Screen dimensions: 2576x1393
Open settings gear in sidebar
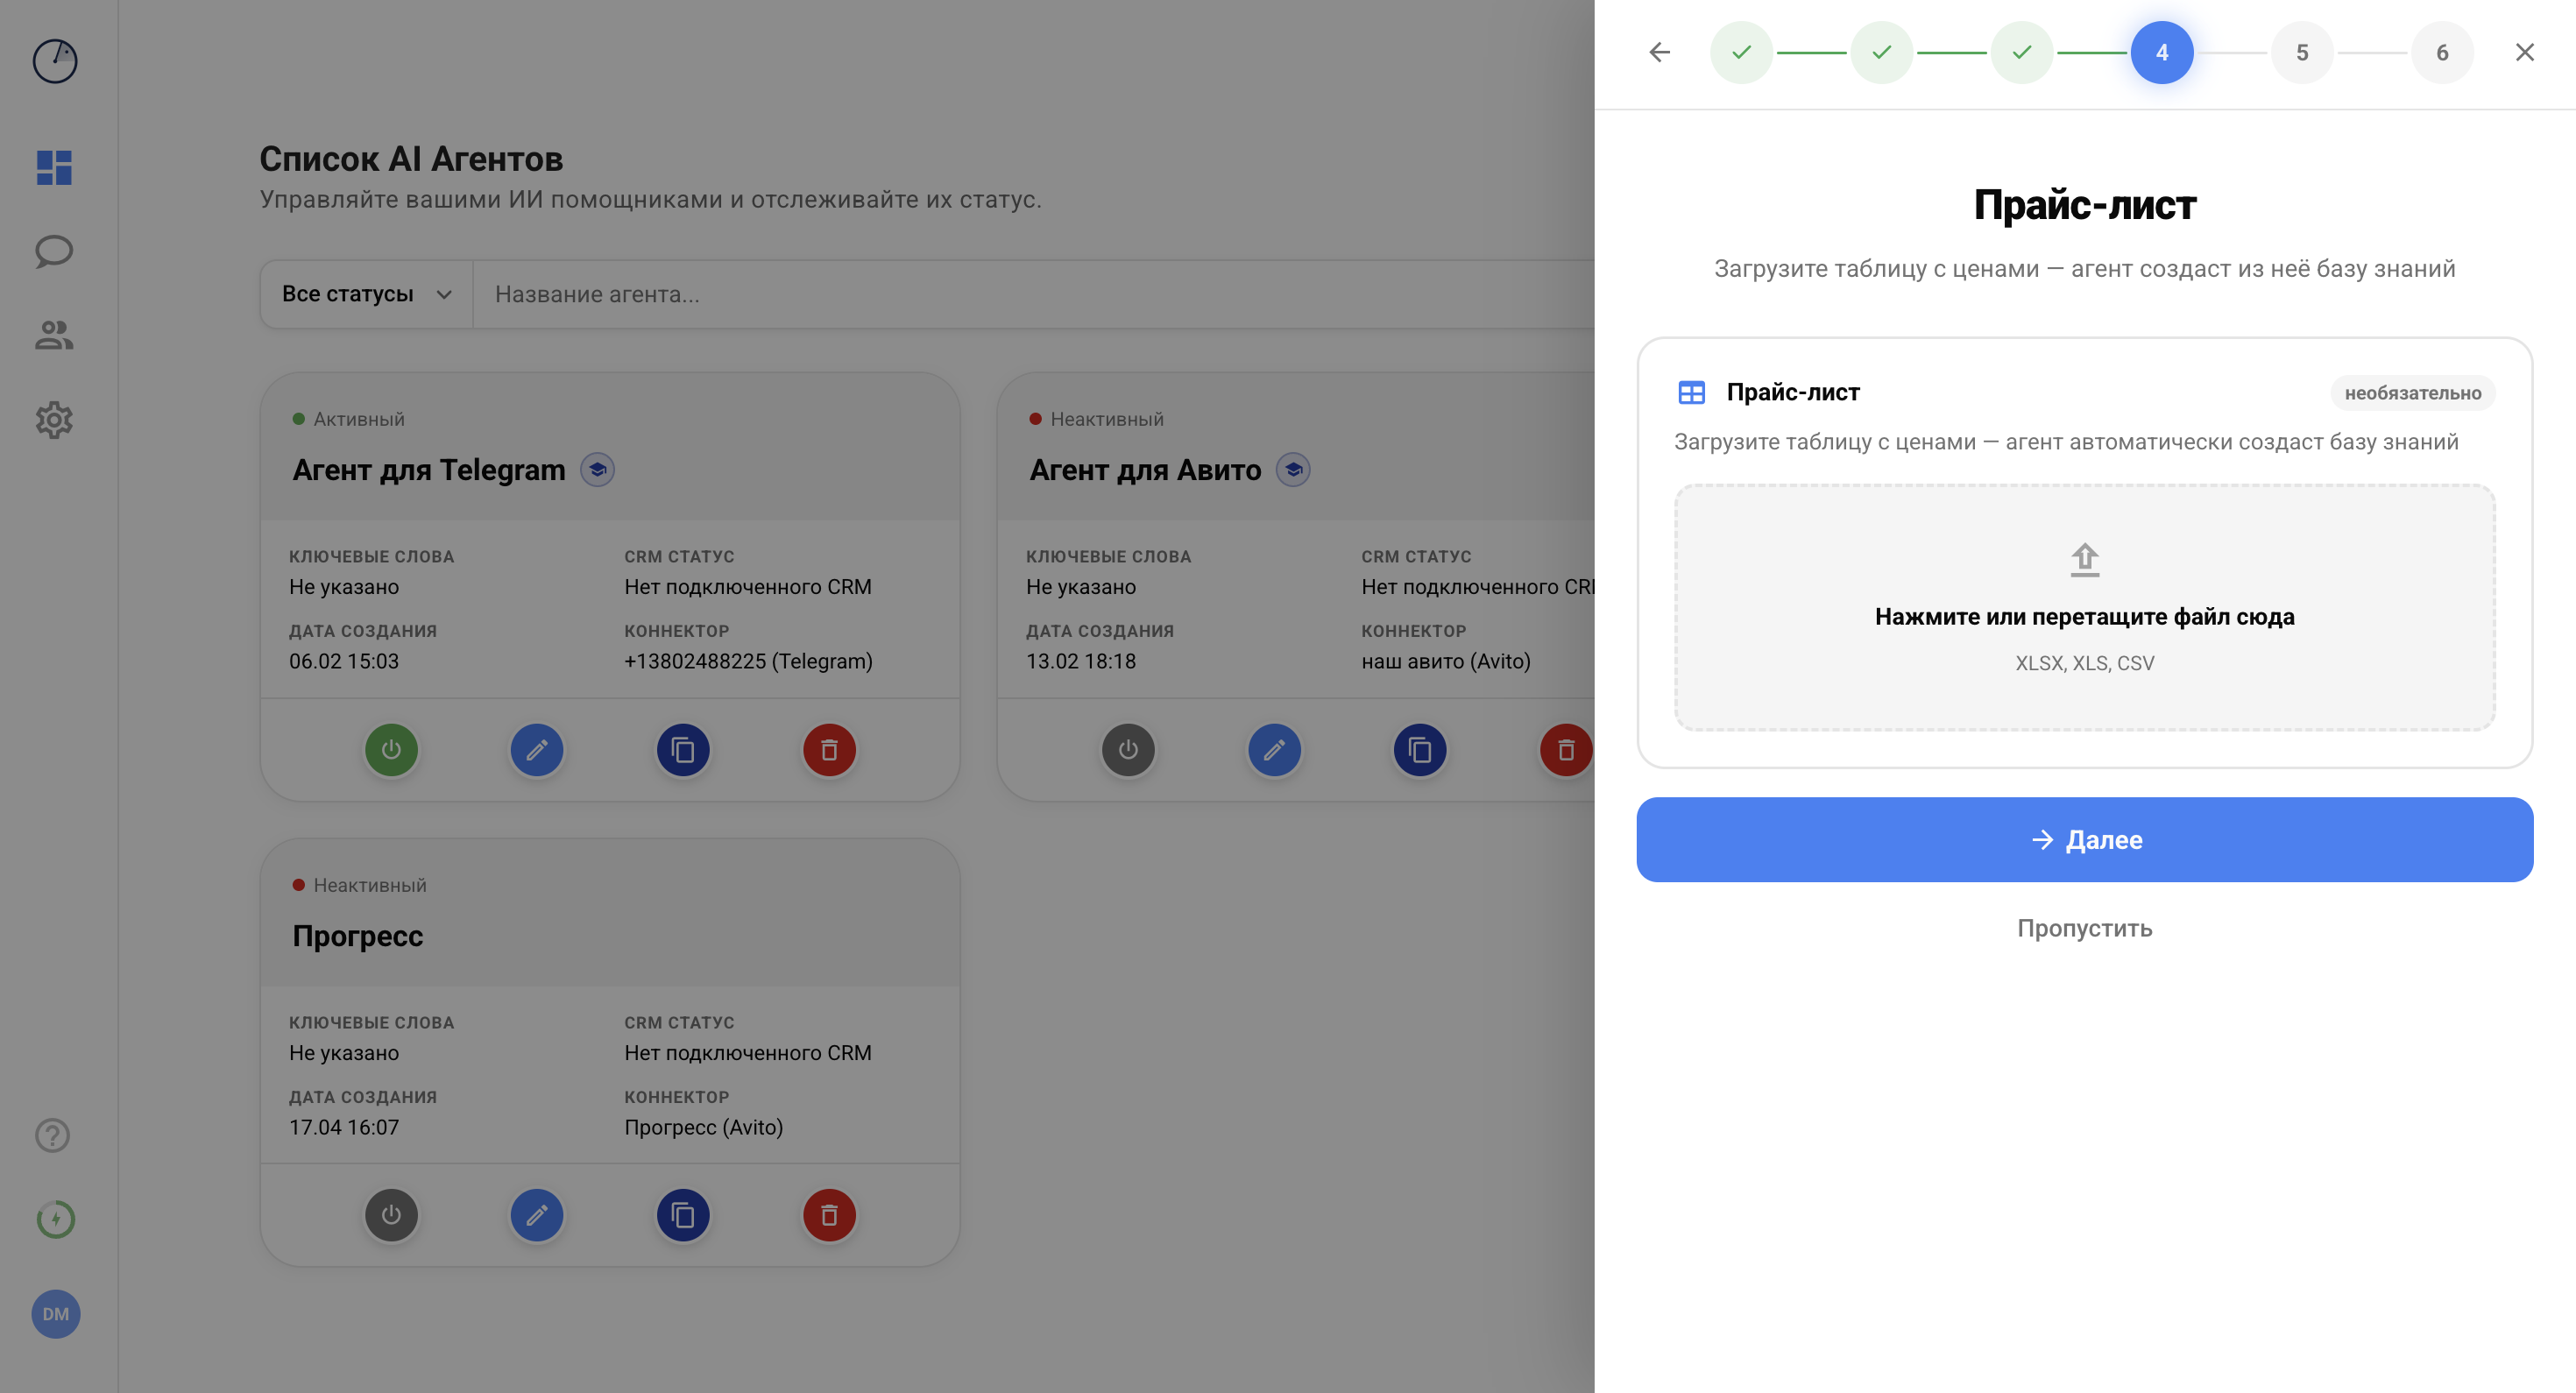[x=54, y=420]
